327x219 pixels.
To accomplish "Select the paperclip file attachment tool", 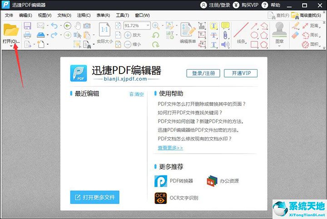I will (225, 35).
